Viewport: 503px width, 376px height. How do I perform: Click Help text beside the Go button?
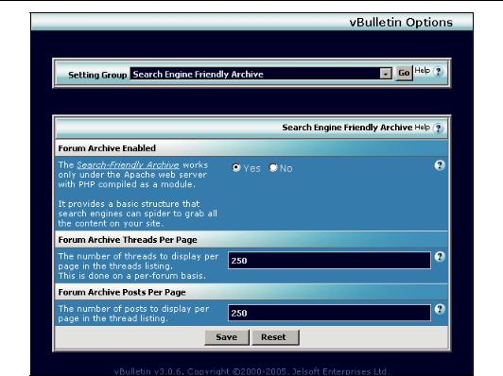pos(422,70)
